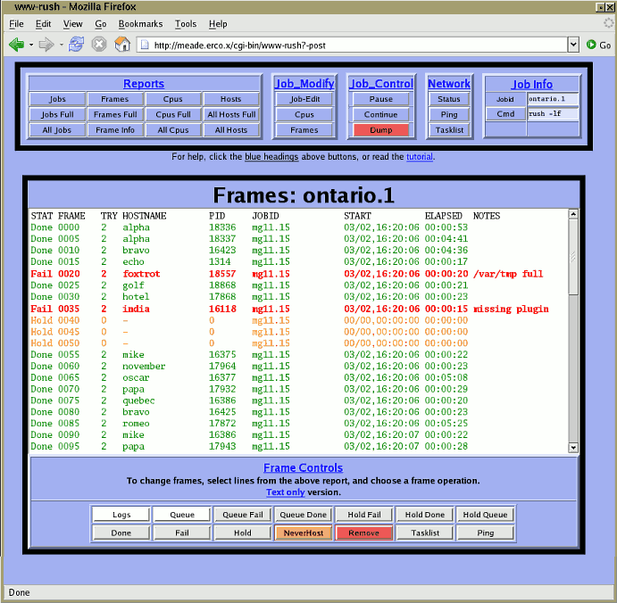Follow the Job Info heading link

532,84
